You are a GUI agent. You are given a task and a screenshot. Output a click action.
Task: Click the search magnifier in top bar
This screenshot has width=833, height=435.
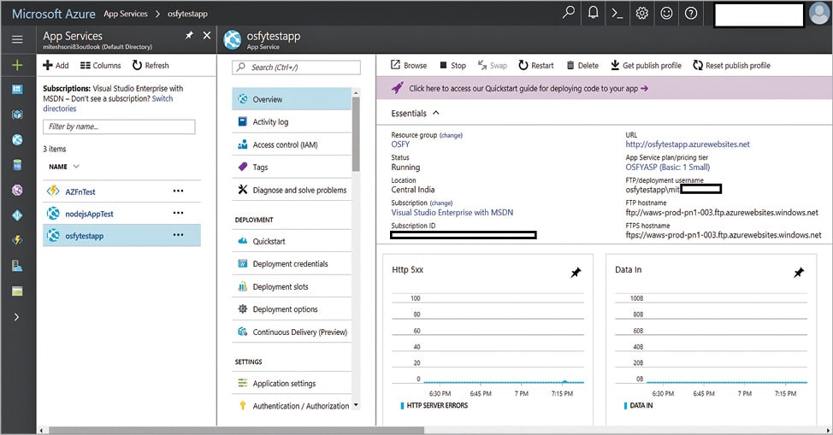pyautogui.click(x=569, y=13)
